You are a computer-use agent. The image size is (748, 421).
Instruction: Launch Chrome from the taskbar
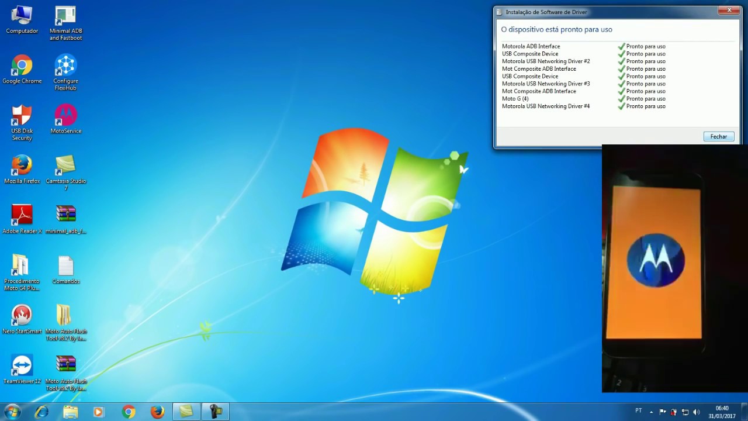(x=129, y=412)
